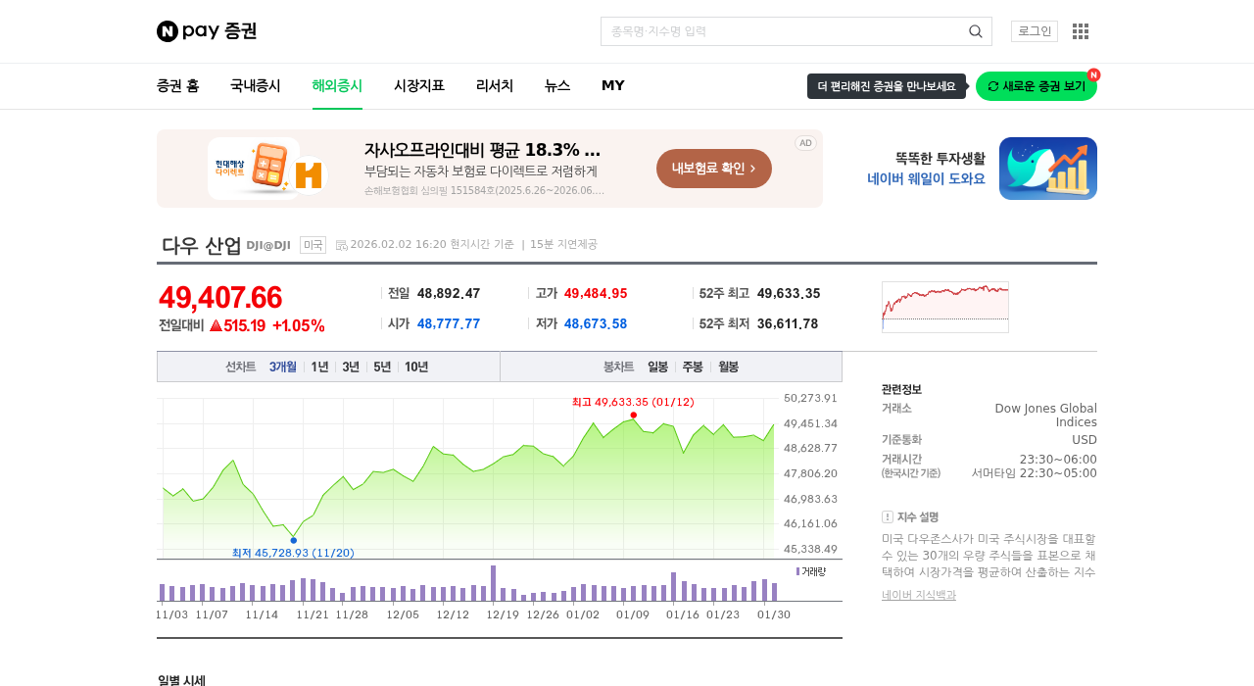Click the 로그인 button
Viewport: 1254px width, 686px height.
click(x=1035, y=30)
